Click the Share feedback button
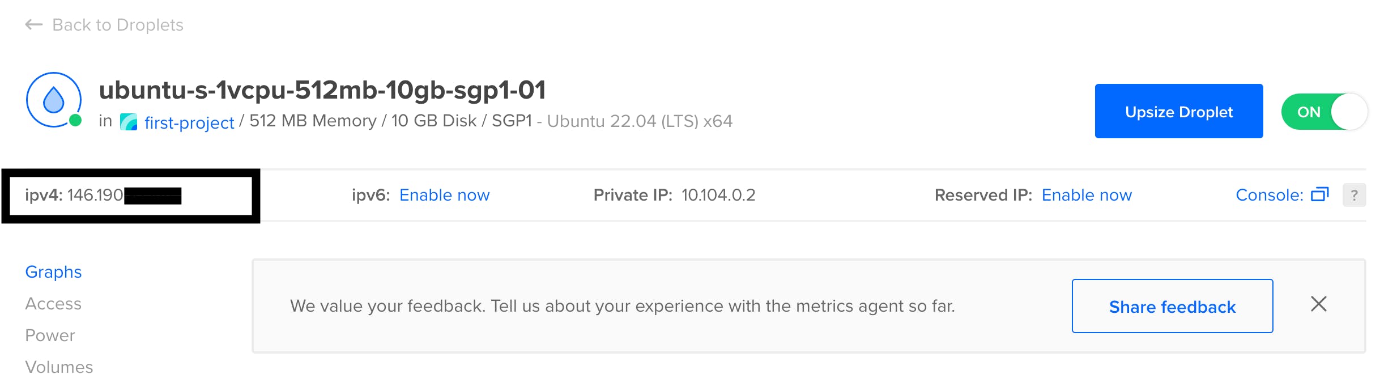Screen dimensions: 1397x374 (1172, 306)
